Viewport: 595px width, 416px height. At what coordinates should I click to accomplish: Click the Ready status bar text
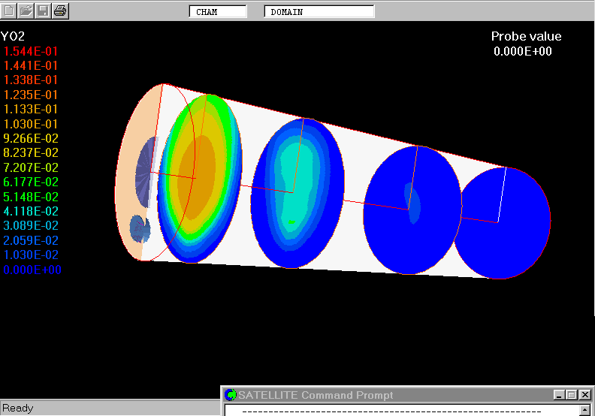pos(18,408)
